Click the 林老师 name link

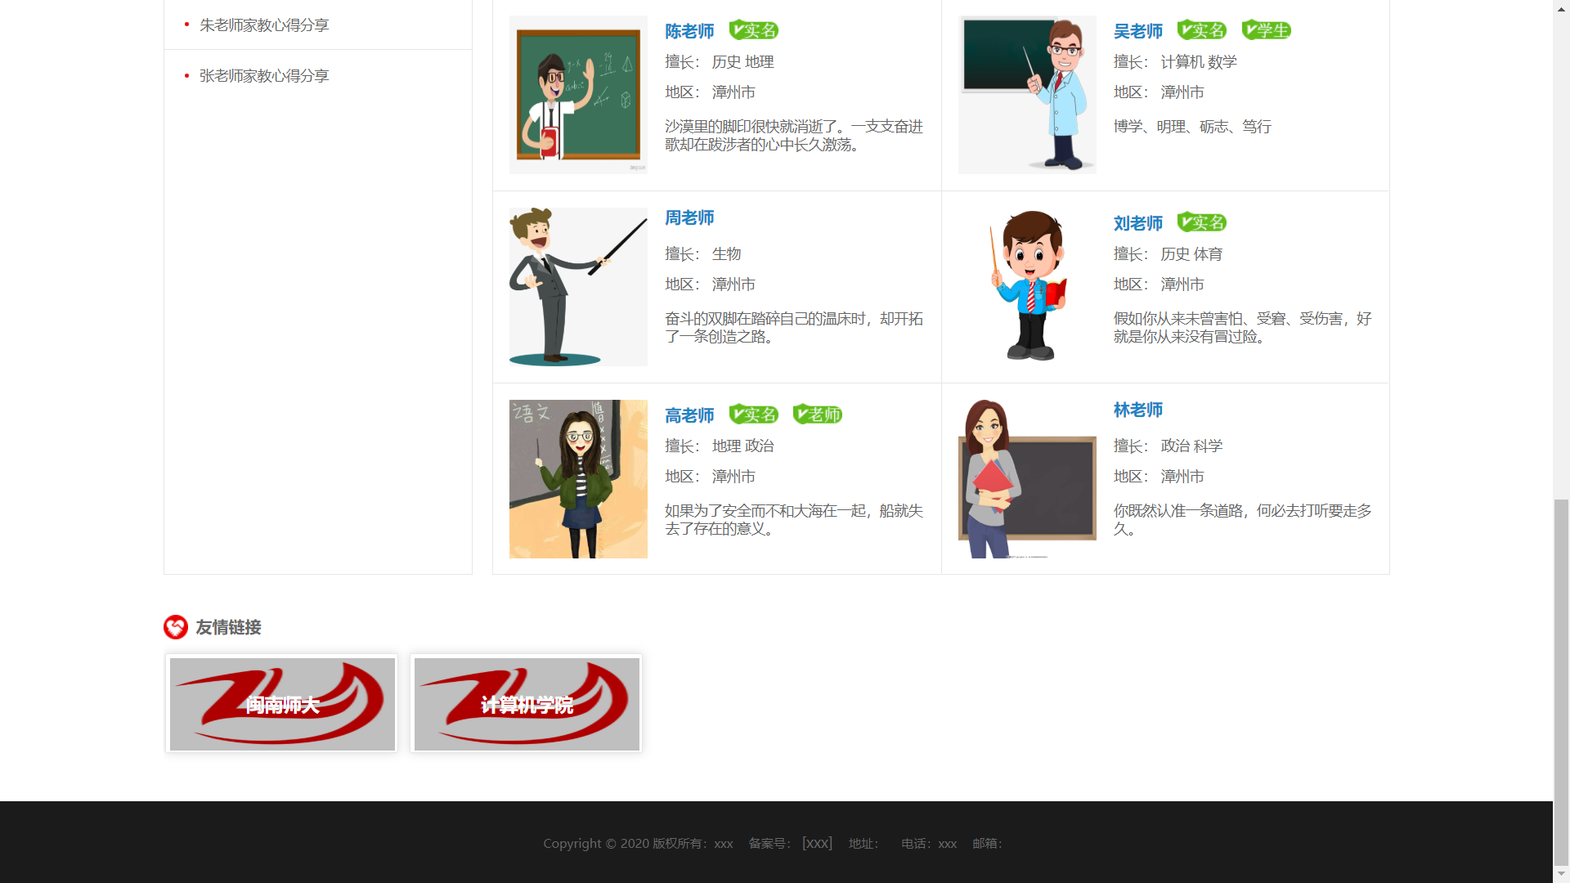1137,410
